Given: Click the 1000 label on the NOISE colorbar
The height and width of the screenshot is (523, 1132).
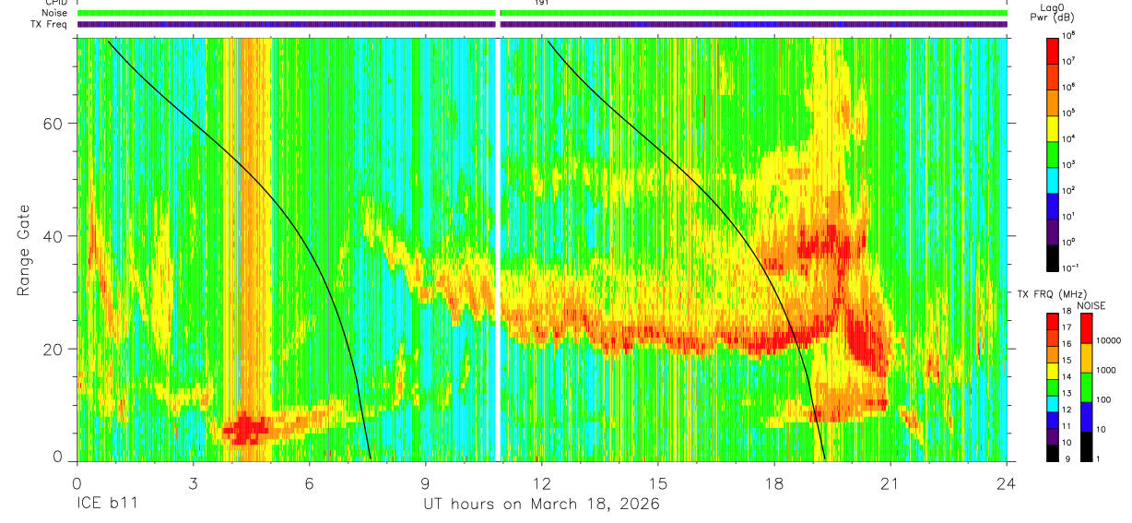Looking at the screenshot, I should (1108, 371).
